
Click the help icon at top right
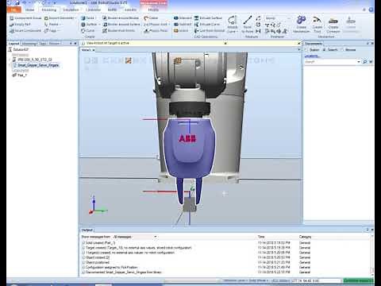[x=371, y=10]
